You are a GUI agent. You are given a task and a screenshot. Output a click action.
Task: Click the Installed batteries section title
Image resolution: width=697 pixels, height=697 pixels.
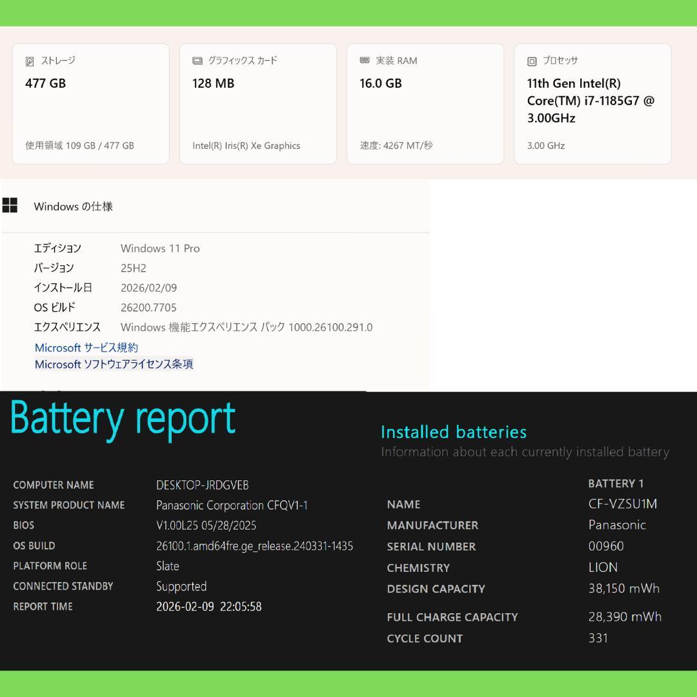[x=453, y=432]
